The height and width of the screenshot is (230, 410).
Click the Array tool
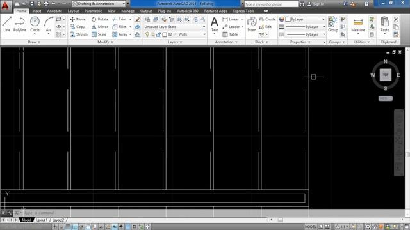click(x=120, y=34)
